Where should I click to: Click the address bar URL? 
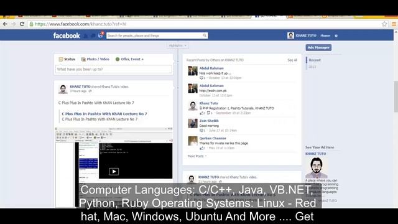80,24
